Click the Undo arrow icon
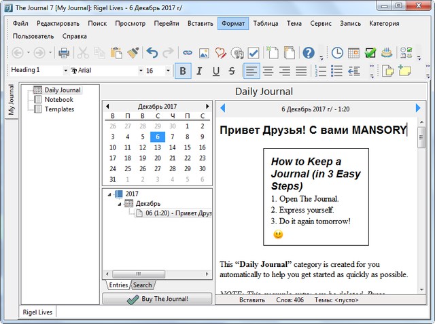This screenshot has width=435, height=324. coord(152,53)
